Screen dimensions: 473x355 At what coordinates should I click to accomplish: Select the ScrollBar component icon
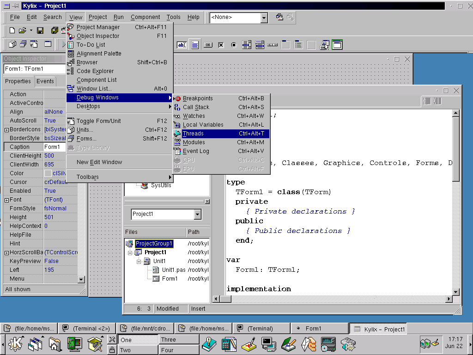click(273, 45)
